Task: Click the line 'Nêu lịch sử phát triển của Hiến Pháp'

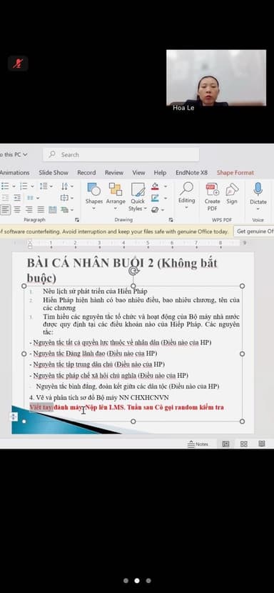Action: [x=95, y=291]
